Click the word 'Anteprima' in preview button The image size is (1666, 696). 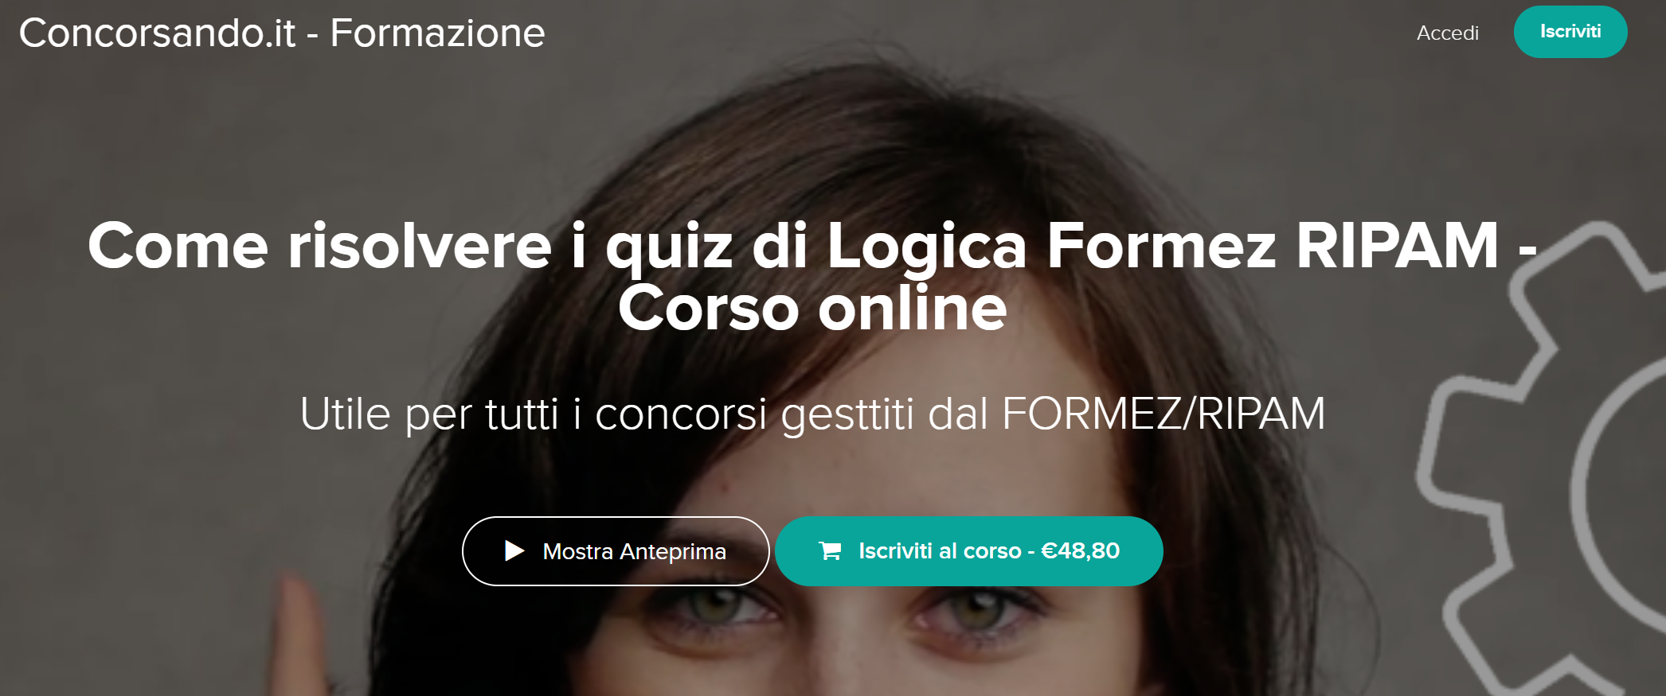tap(673, 551)
